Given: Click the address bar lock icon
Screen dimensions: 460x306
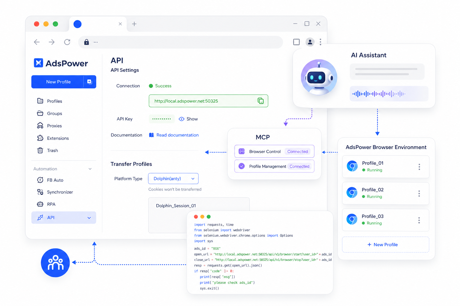Looking at the screenshot, I should tap(87, 42).
